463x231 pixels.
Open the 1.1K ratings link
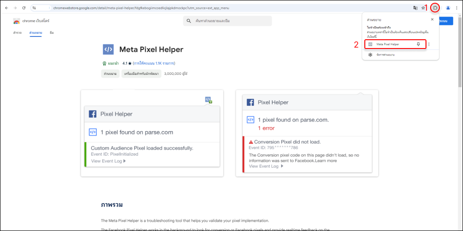(x=154, y=63)
